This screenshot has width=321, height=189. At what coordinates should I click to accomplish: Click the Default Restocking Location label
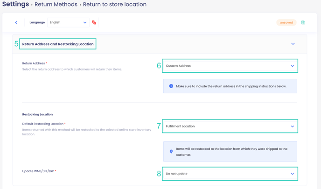tap(43, 124)
